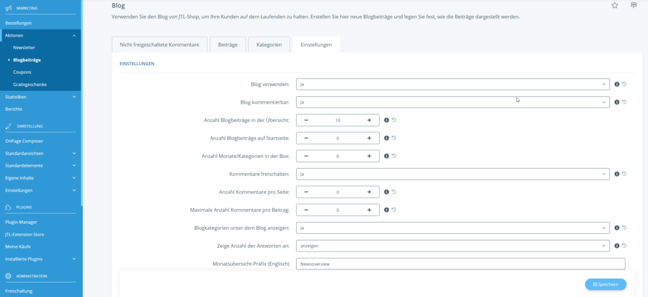Click the Speichern button
This screenshot has height=297, width=648.
[606, 284]
